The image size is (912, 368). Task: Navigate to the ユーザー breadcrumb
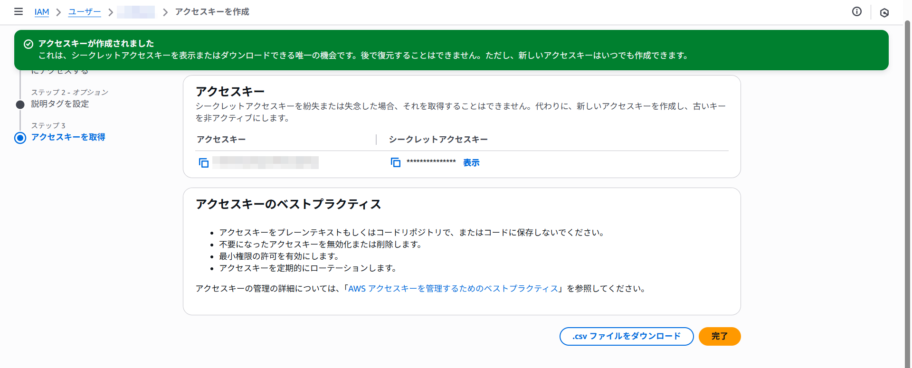click(85, 12)
